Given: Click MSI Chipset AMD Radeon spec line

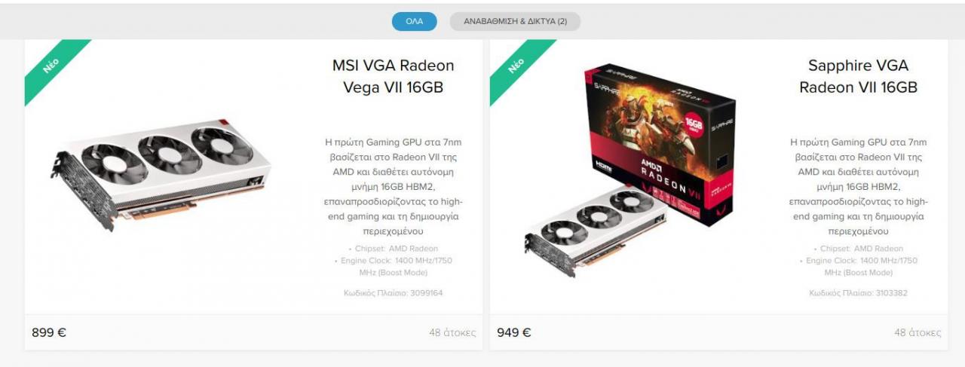Looking at the screenshot, I should click(x=393, y=249).
